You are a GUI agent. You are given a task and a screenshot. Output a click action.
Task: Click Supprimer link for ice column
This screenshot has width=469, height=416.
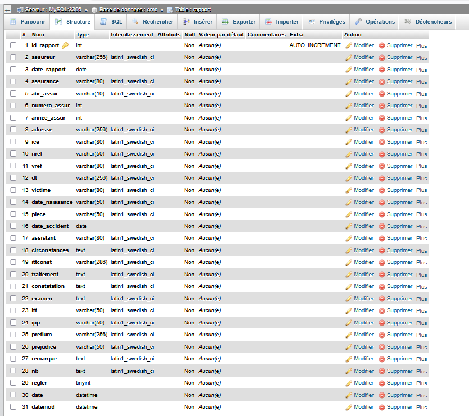(399, 142)
